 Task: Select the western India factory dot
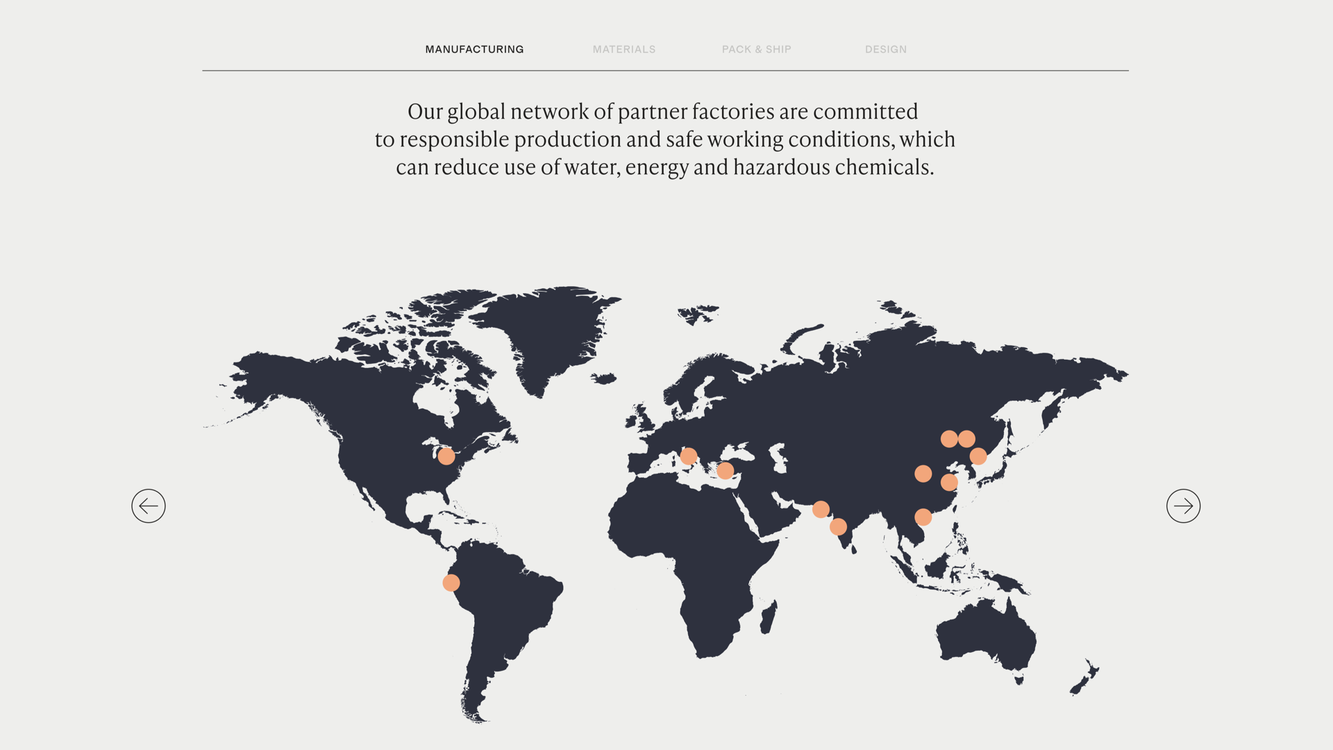pyautogui.click(x=838, y=527)
